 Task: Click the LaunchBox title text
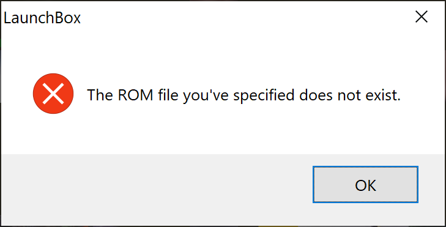[x=42, y=18]
